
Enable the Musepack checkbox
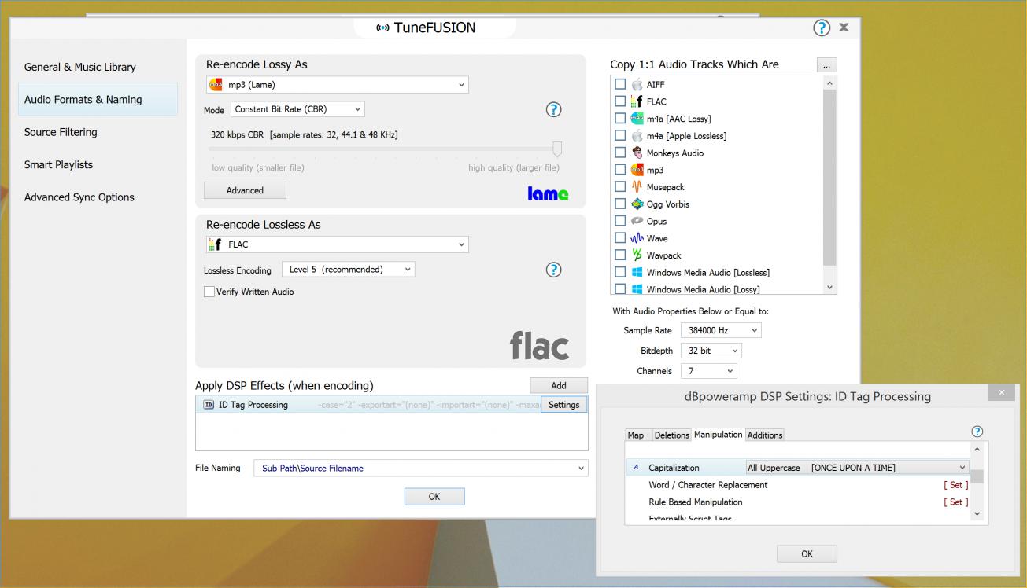(x=620, y=187)
